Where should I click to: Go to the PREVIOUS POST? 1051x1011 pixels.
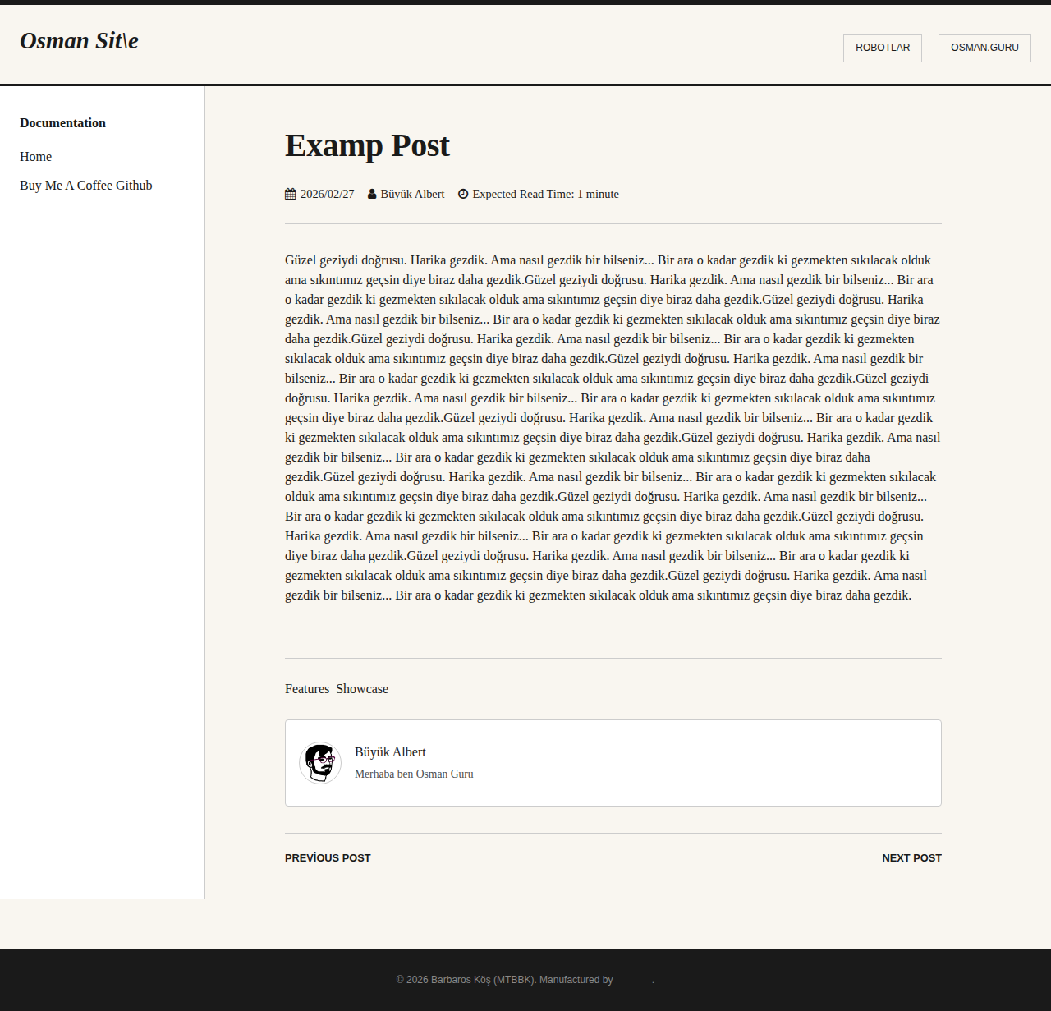coord(328,857)
